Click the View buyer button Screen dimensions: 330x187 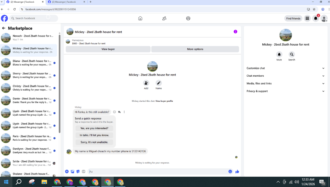click(x=108, y=49)
